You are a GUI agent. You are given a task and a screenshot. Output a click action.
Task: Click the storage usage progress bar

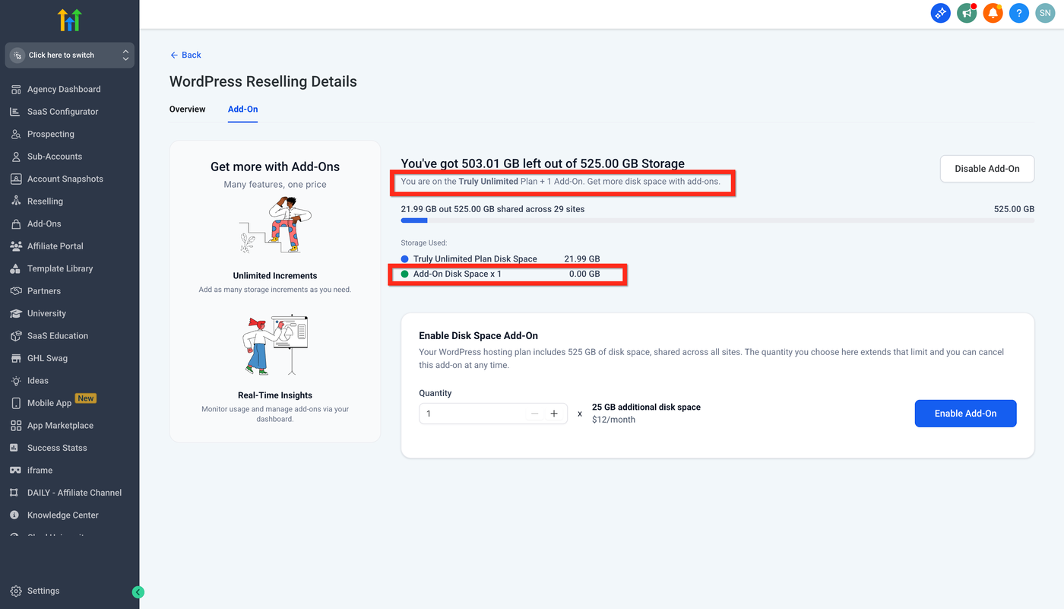717,220
